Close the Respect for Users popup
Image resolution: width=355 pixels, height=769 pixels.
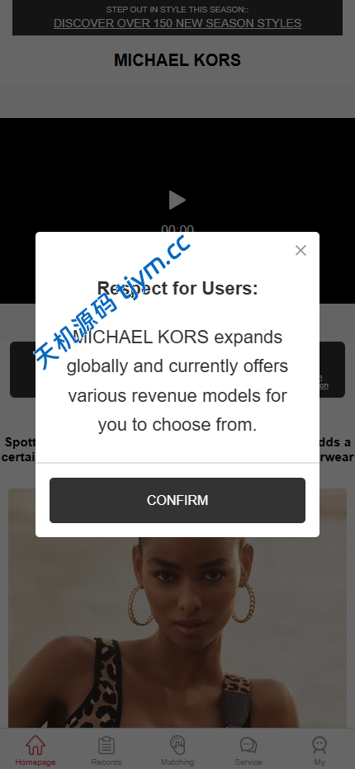click(x=301, y=251)
